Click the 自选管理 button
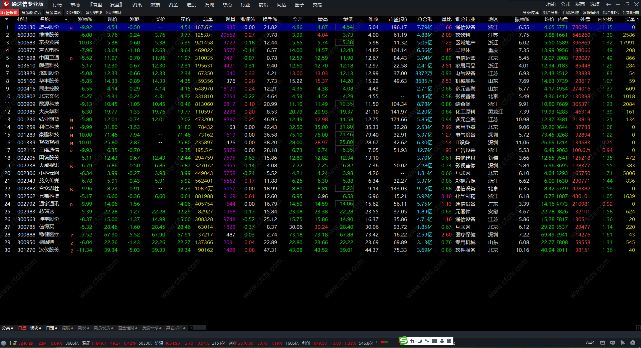641x348 pixels. coord(571,13)
